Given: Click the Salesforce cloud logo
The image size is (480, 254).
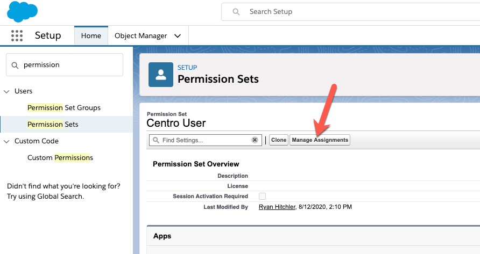Looking at the screenshot, I should pyautogui.click(x=22, y=12).
